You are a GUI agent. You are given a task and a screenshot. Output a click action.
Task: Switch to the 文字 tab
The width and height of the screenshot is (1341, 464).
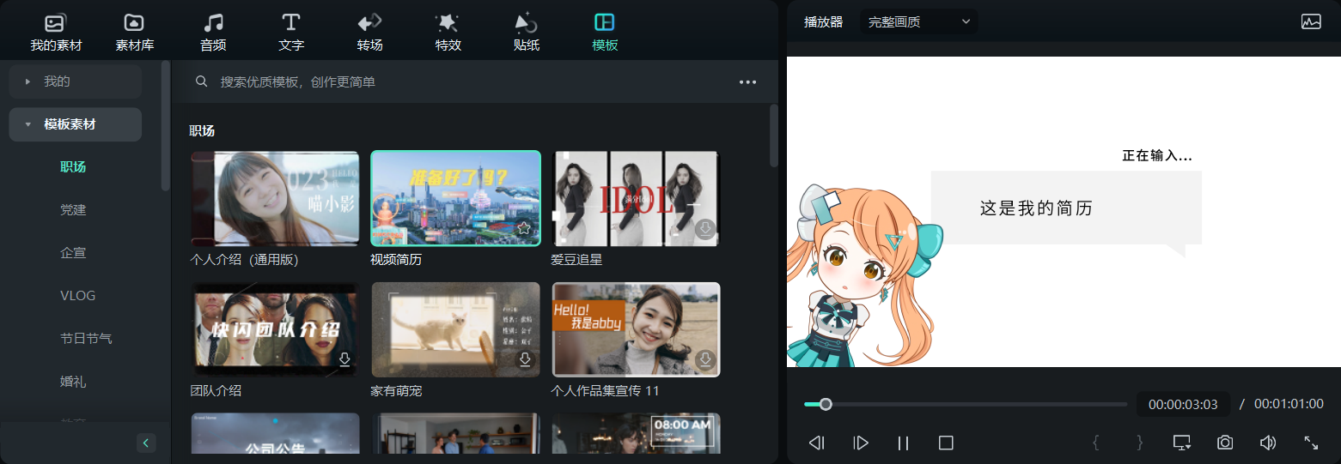pos(291,33)
